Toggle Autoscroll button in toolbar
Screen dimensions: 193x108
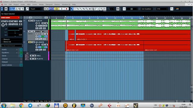point(118,9)
